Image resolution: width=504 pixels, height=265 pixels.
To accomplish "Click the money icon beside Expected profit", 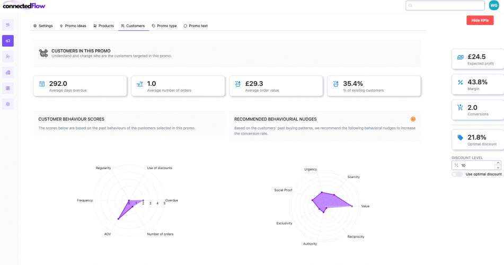I will click(x=461, y=57).
